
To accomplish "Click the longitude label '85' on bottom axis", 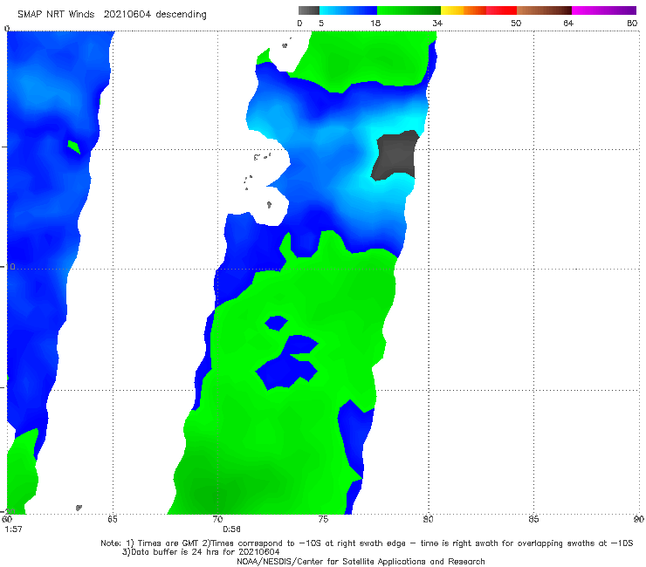I will [x=533, y=520].
